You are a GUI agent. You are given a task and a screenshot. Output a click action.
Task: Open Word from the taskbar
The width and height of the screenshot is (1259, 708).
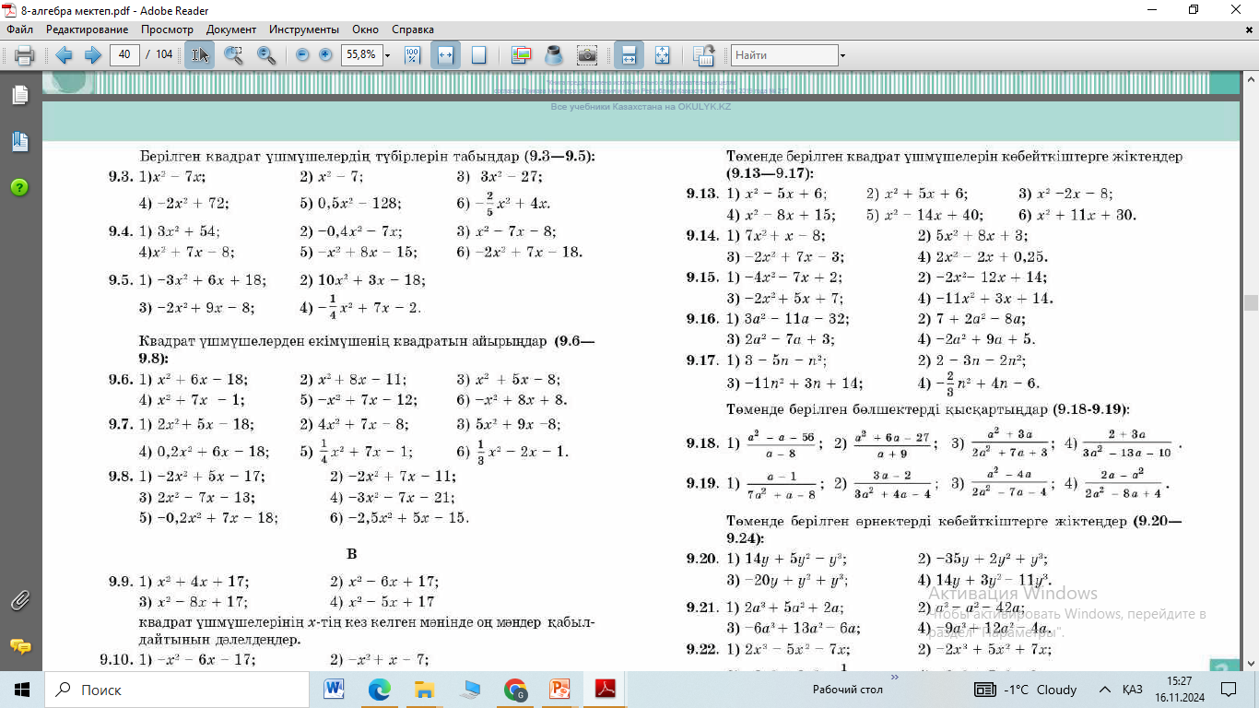coord(334,690)
